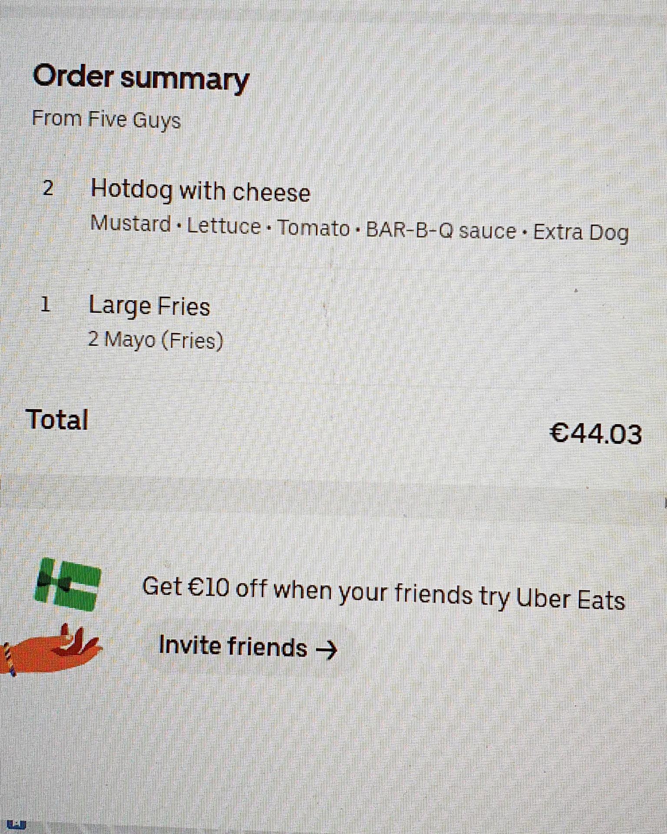The height and width of the screenshot is (834, 667).
Task: Select the Hotdog with cheese item
Action: (200, 191)
